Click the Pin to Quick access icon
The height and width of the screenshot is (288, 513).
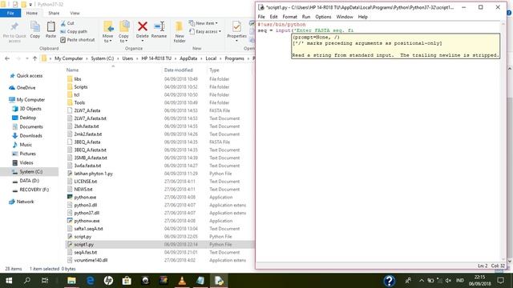(x=14, y=27)
